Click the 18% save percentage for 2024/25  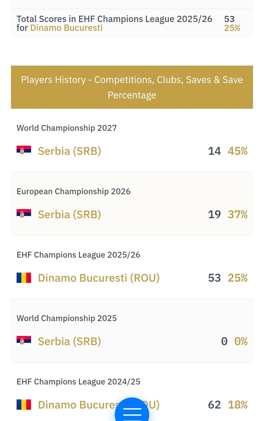pyautogui.click(x=238, y=405)
